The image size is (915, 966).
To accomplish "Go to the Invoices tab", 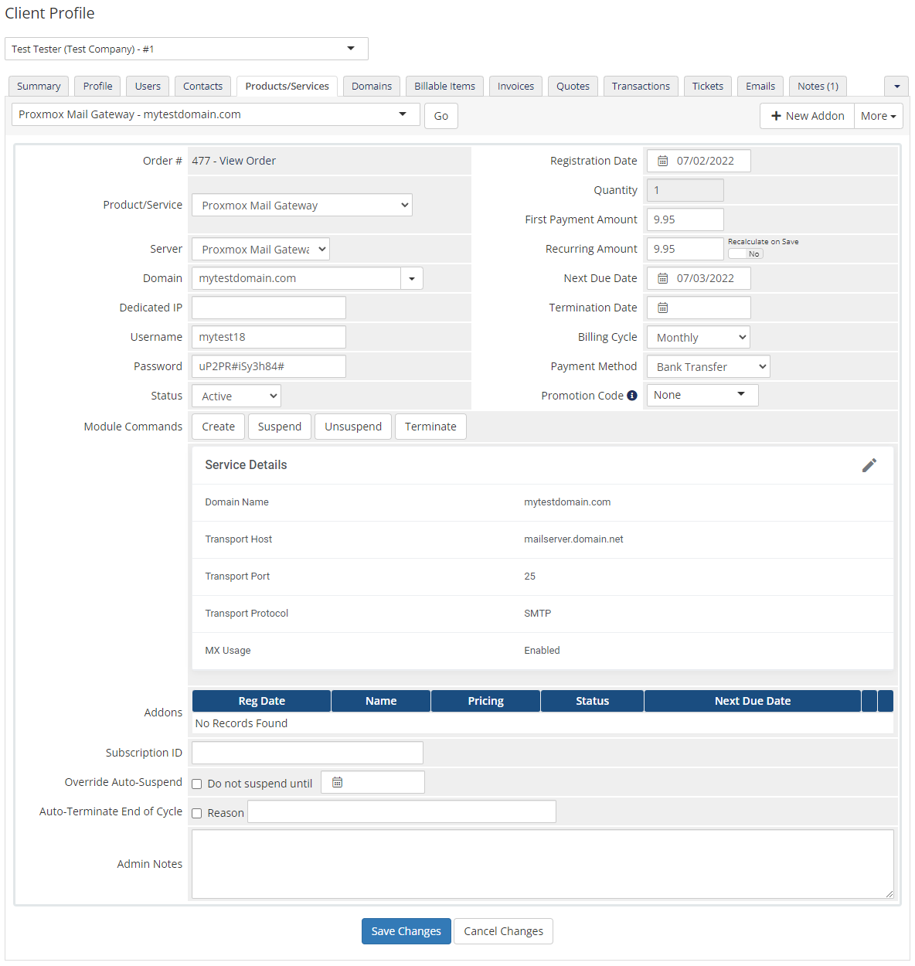I will 515,86.
